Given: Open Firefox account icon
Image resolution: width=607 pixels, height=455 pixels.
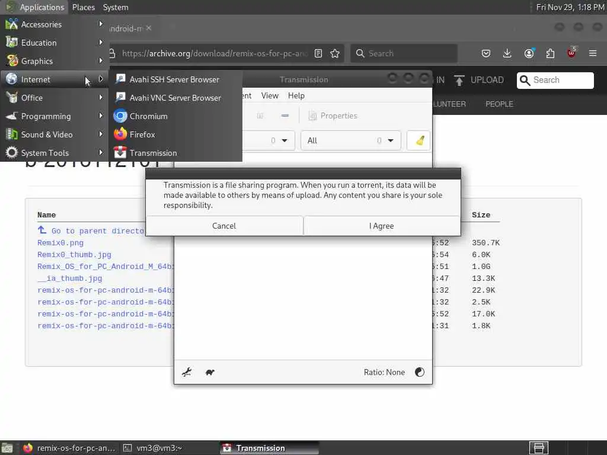Looking at the screenshot, I should (529, 53).
